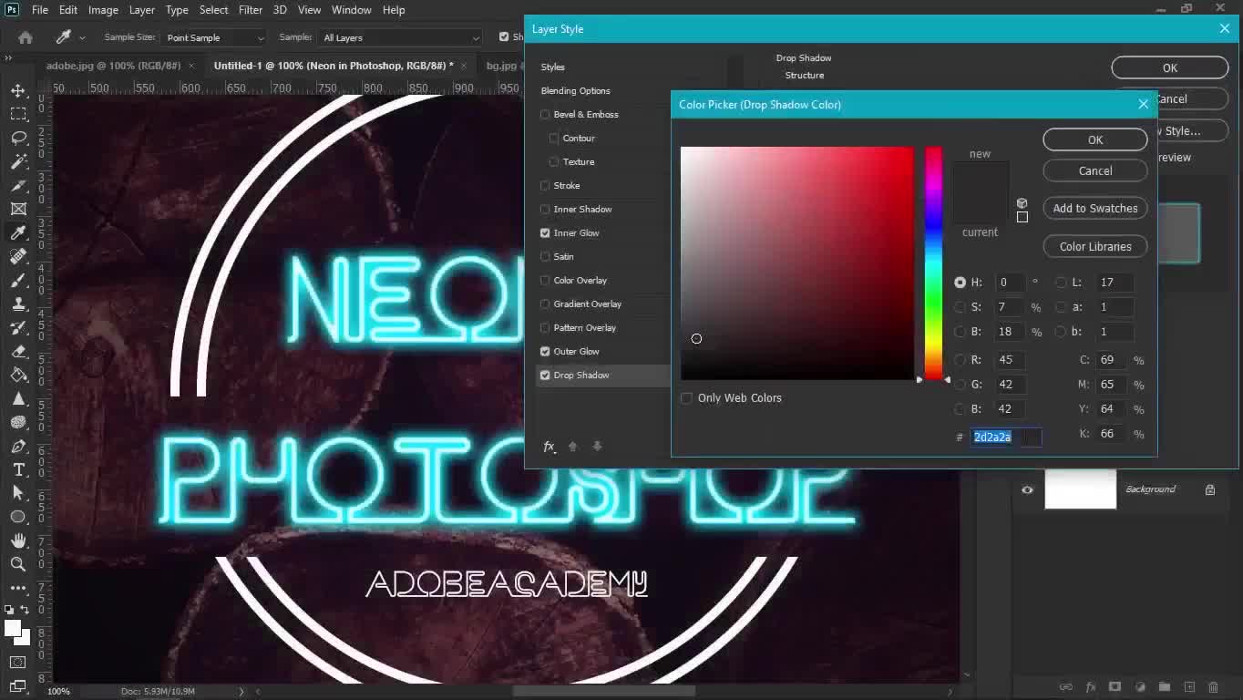This screenshot has height=700, width=1243.
Task: Create a new layer via the plus icon
Action: 1189,686
